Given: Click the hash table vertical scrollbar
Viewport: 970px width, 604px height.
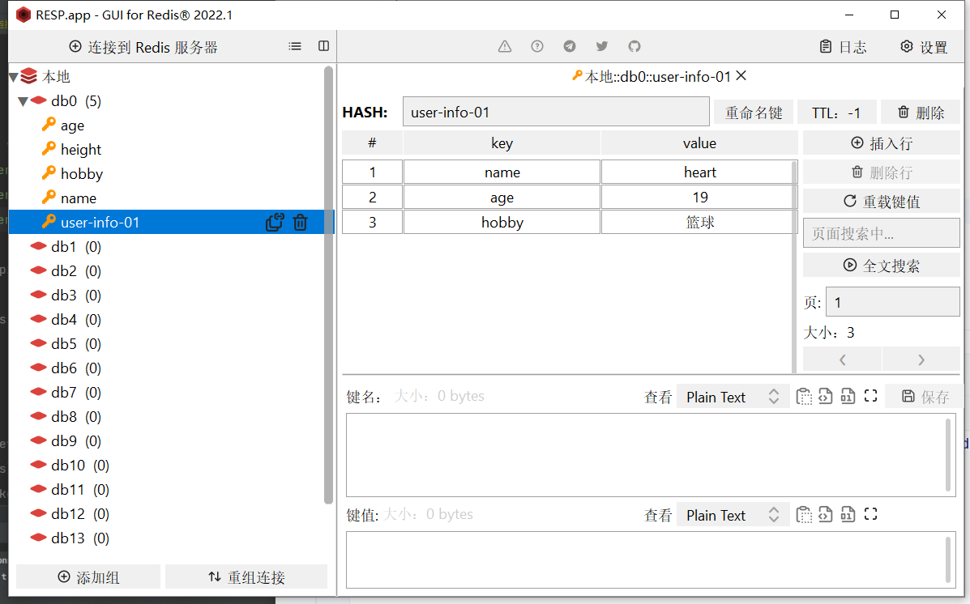Looking at the screenshot, I should pos(794,267).
